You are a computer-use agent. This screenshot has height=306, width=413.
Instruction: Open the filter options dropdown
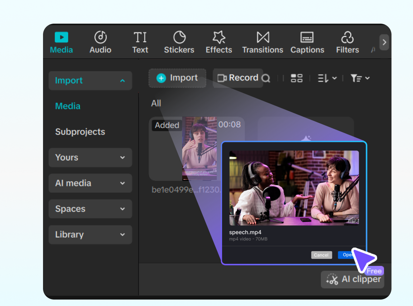360,78
